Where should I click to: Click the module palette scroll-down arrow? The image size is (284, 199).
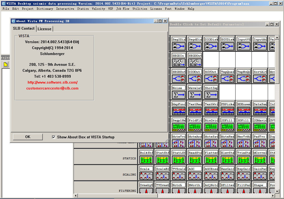coord(277,191)
